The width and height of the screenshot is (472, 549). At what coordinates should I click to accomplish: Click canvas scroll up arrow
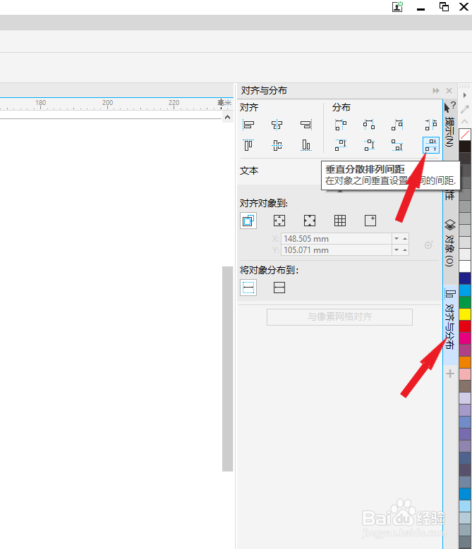[227, 117]
